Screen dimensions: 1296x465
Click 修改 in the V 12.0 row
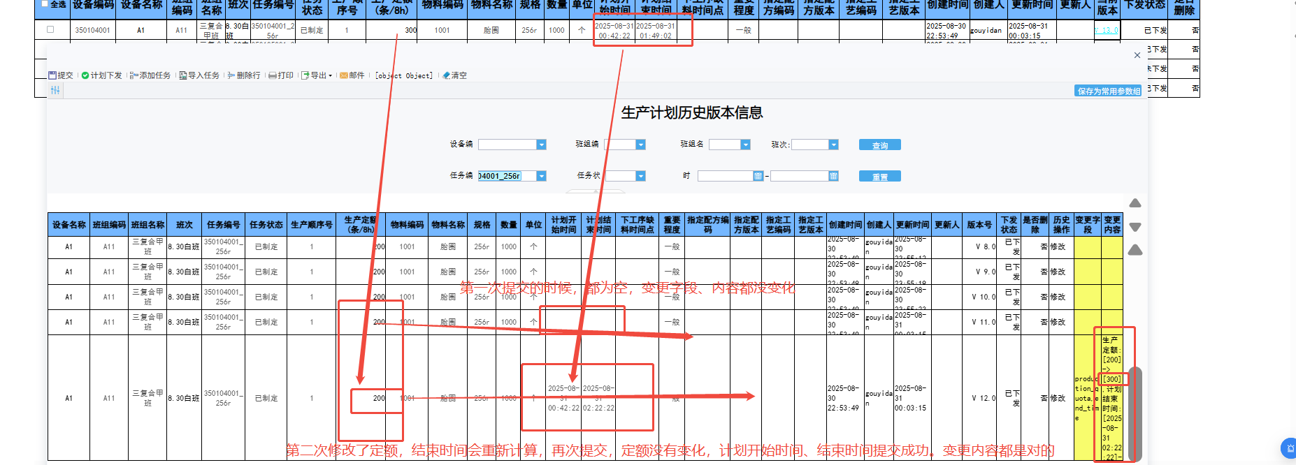(1058, 398)
